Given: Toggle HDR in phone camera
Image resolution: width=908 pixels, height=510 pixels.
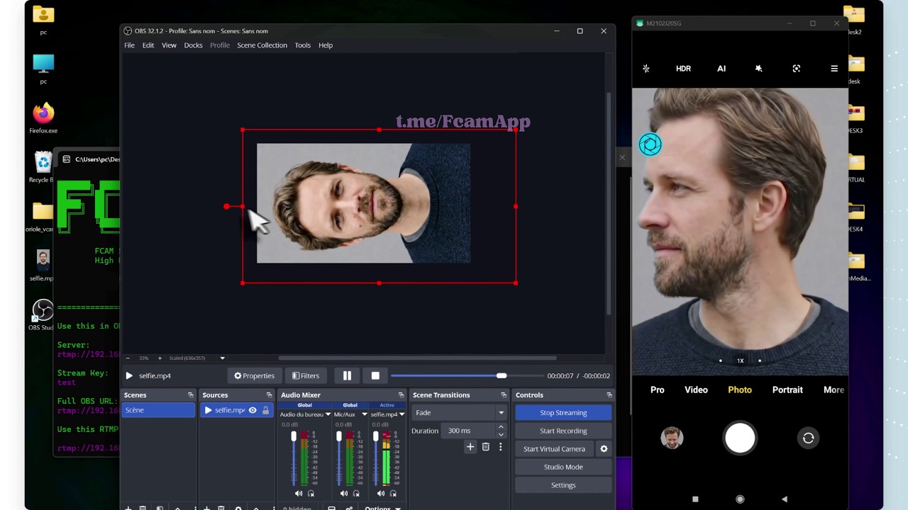Looking at the screenshot, I should (683, 69).
